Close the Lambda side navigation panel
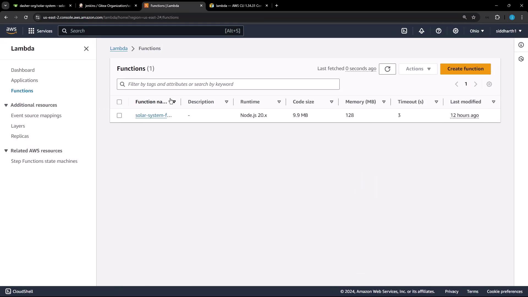 point(86,49)
